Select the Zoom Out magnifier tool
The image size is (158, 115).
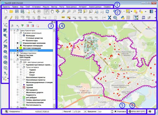[x=69, y=12]
